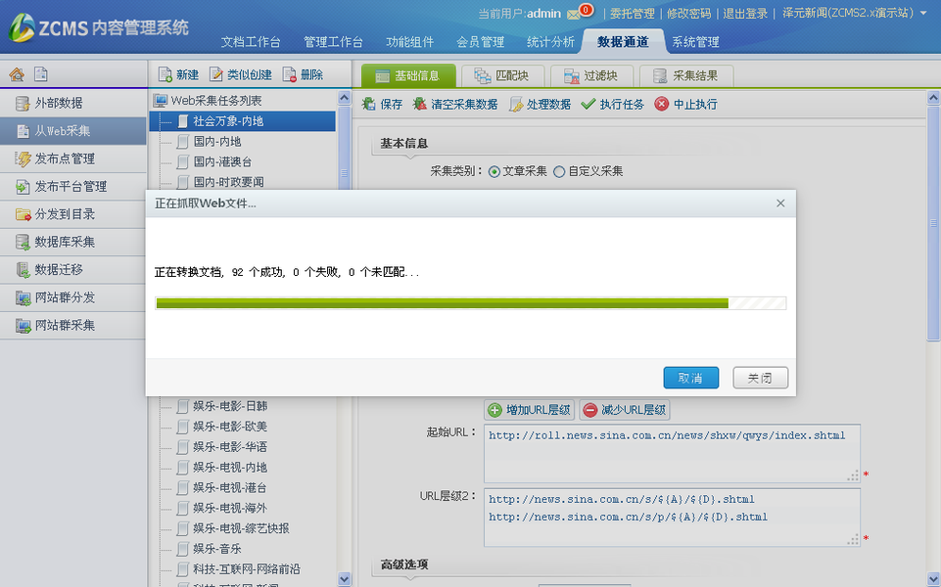Click the home icon in the sidebar header
The width and height of the screenshot is (941, 587).
(x=17, y=74)
